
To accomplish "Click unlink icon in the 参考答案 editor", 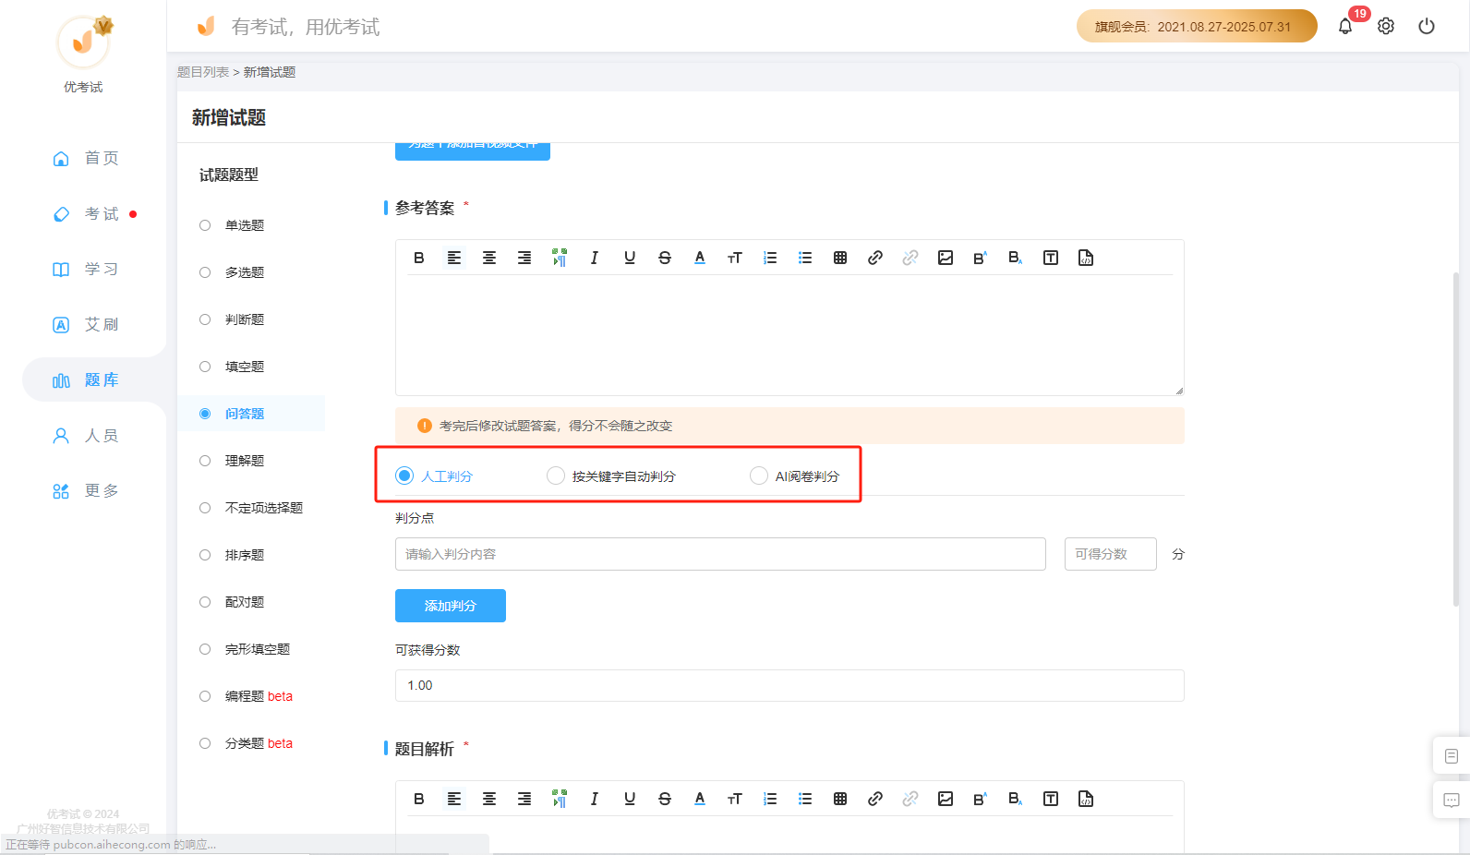I will click(910, 258).
